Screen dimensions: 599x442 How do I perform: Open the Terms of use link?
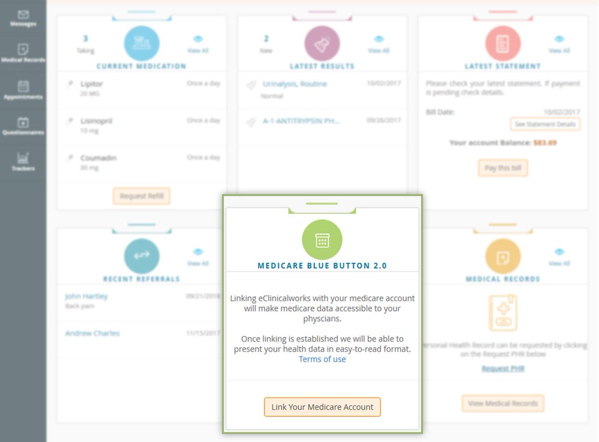322,359
